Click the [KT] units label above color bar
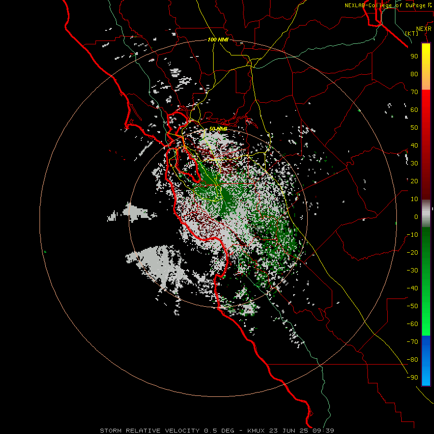 (412, 33)
